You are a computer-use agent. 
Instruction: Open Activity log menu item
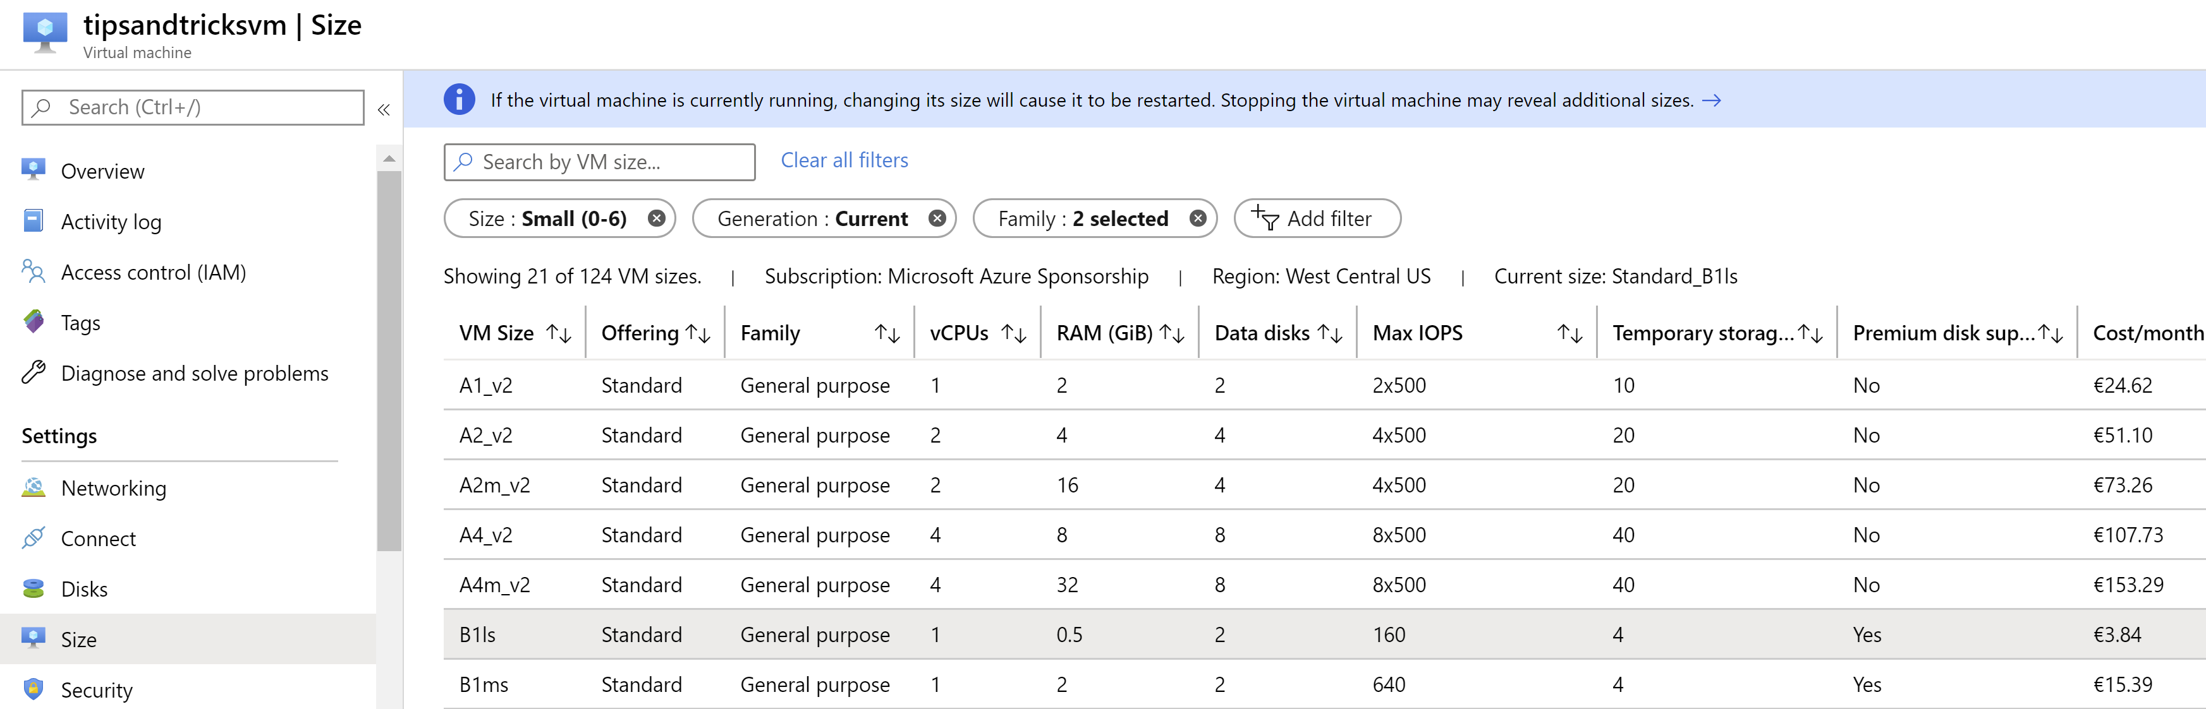click(111, 222)
